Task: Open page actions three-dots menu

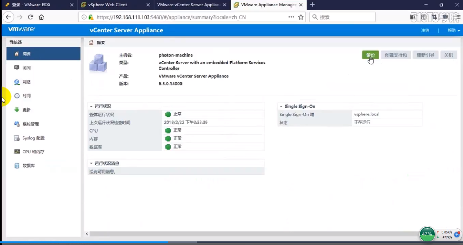Action: [x=291, y=17]
